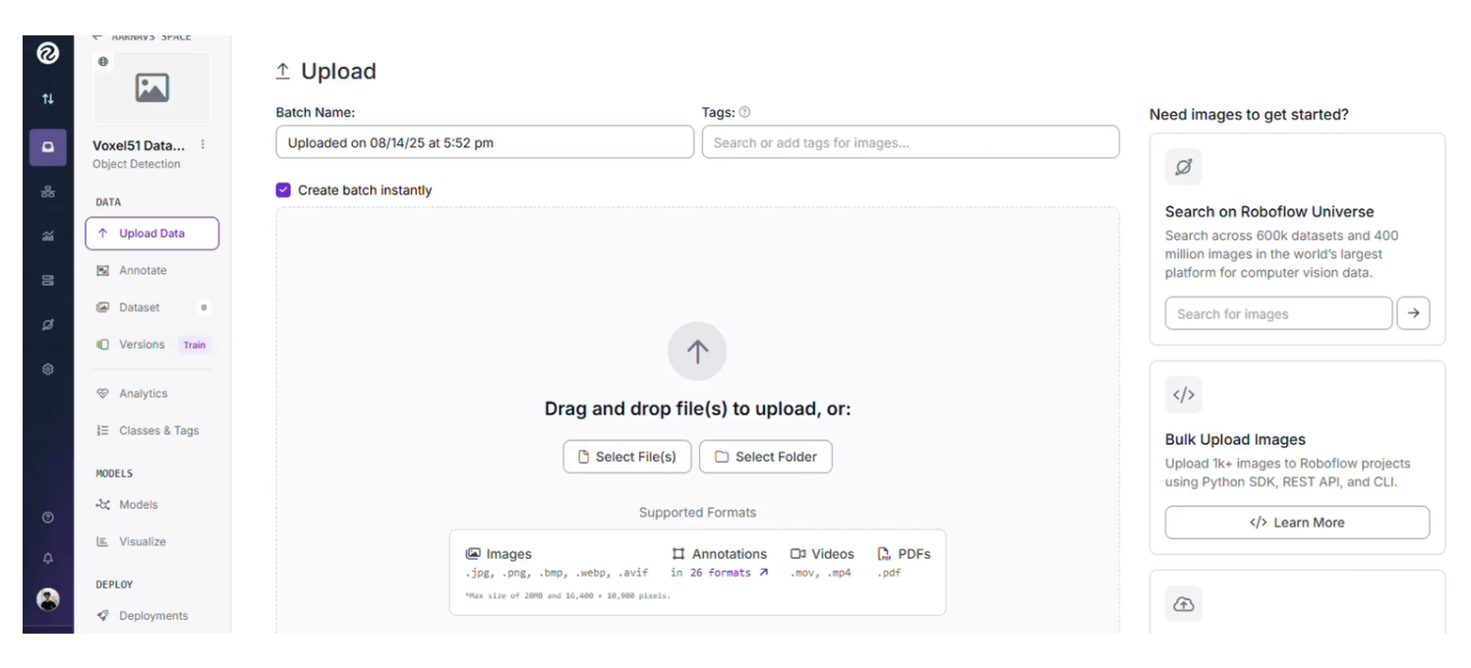Open the 26 formats annotations link
Viewport: 1471px width, 668px height.
click(729, 573)
